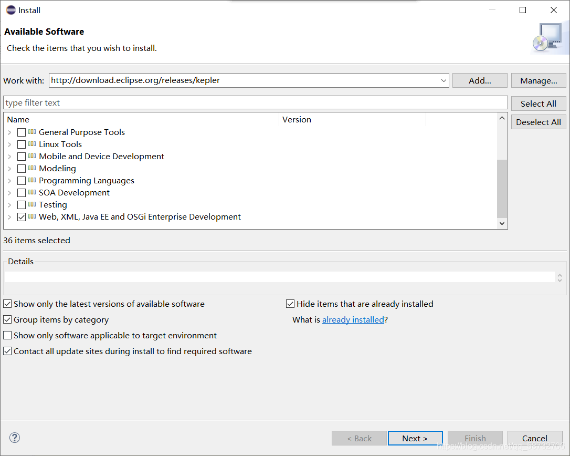Check the SOA Development checkbox
The height and width of the screenshot is (456, 570).
[22, 192]
